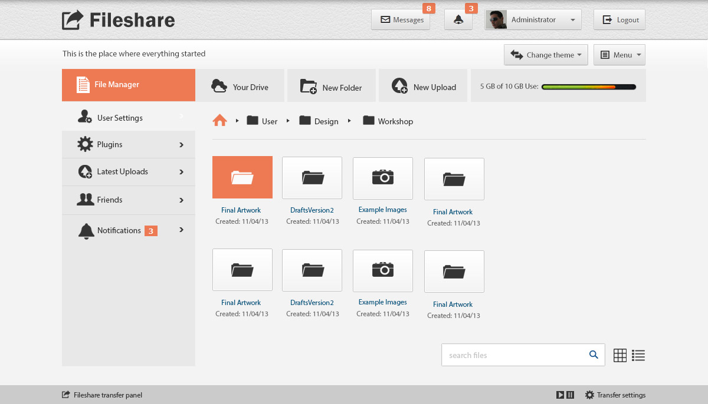
Task: Switch to list view layout
Action: (638, 355)
